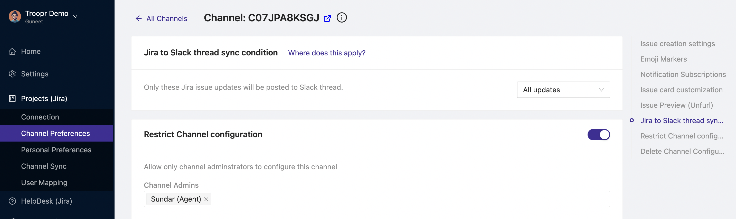Screen dimensions: 736x219
Task: Expand the Troopr Demo workspace chevron
Action: click(x=75, y=16)
